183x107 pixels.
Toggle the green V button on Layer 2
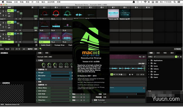tap(21, 25)
